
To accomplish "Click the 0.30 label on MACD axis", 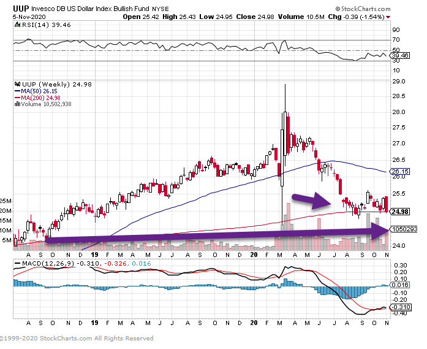I will coord(400,266).
